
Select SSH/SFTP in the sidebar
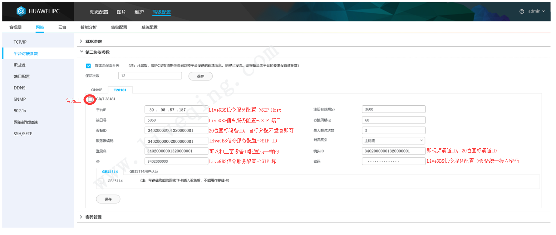(x=23, y=134)
